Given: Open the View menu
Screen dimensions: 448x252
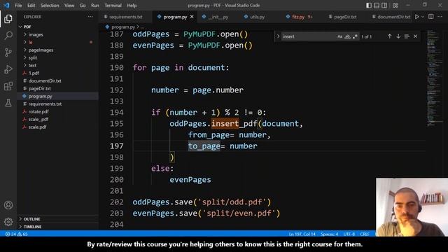Looking at the screenshot, I should click(x=69, y=6).
